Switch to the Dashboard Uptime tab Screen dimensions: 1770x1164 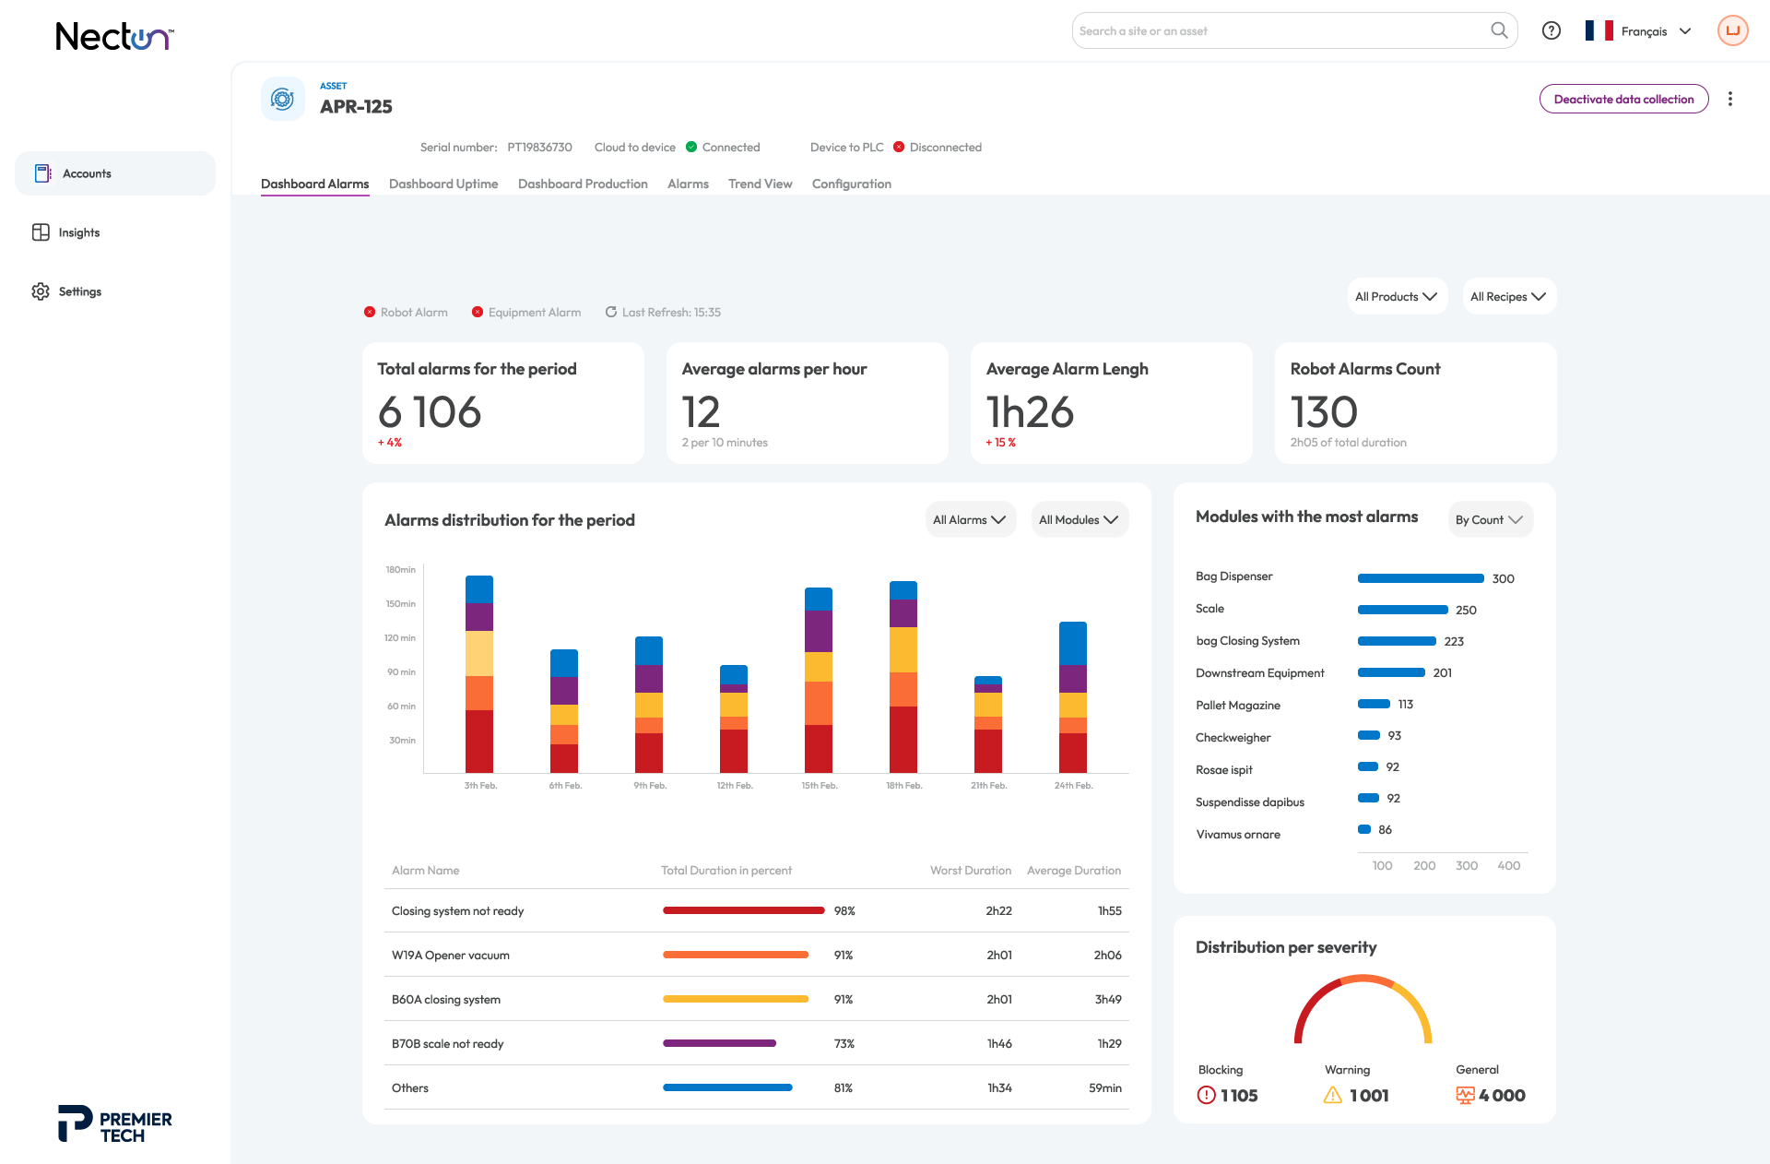(443, 184)
